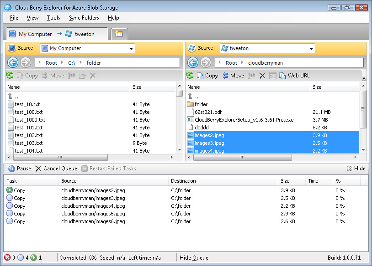Click the right pane horizontal scrollbar

pyautogui.click(x=243, y=158)
